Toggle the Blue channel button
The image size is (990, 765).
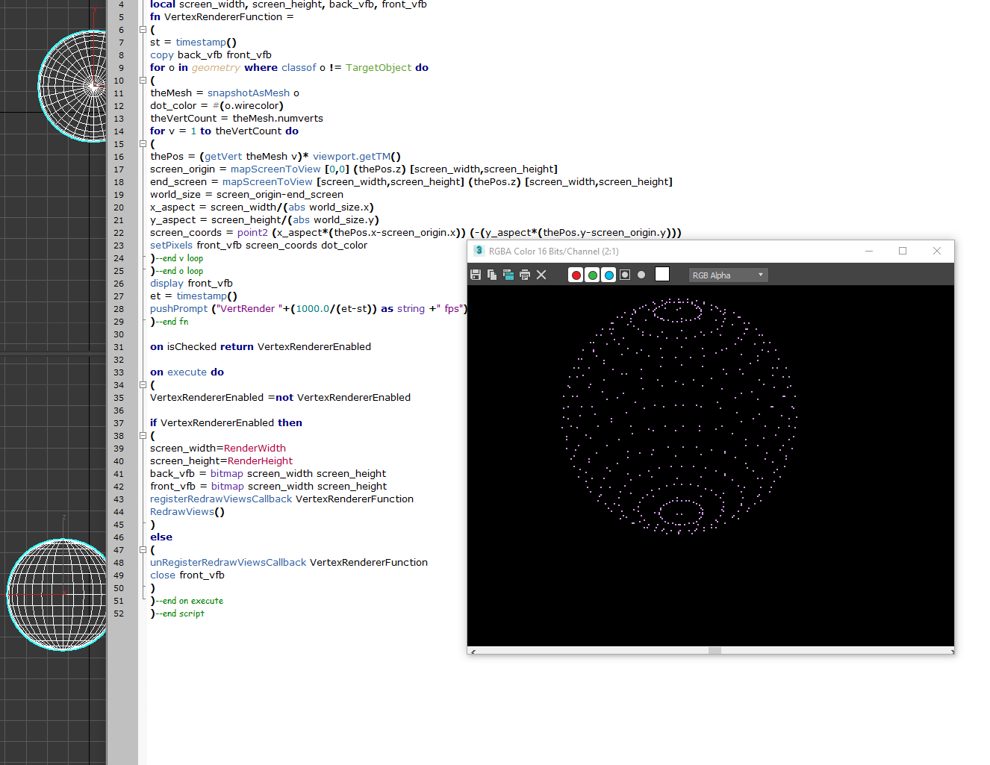point(608,275)
